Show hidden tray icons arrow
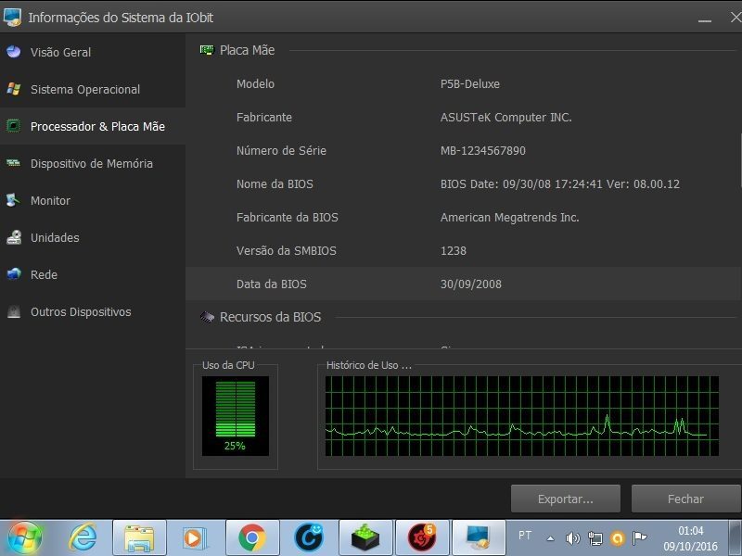This screenshot has width=742, height=556. tap(550, 538)
